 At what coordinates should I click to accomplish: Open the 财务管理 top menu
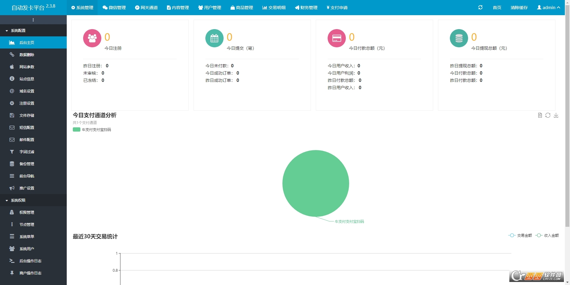point(306,8)
